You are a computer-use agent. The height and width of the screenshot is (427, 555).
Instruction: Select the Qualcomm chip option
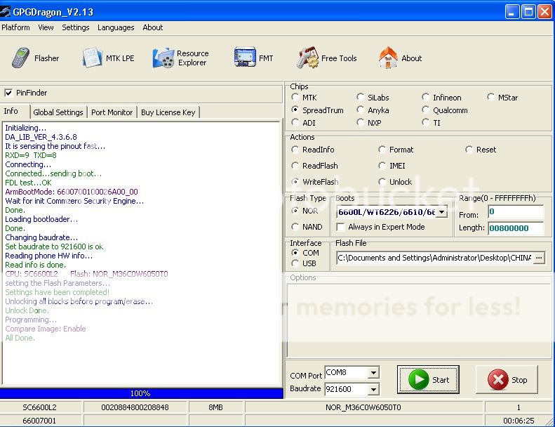(x=425, y=110)
